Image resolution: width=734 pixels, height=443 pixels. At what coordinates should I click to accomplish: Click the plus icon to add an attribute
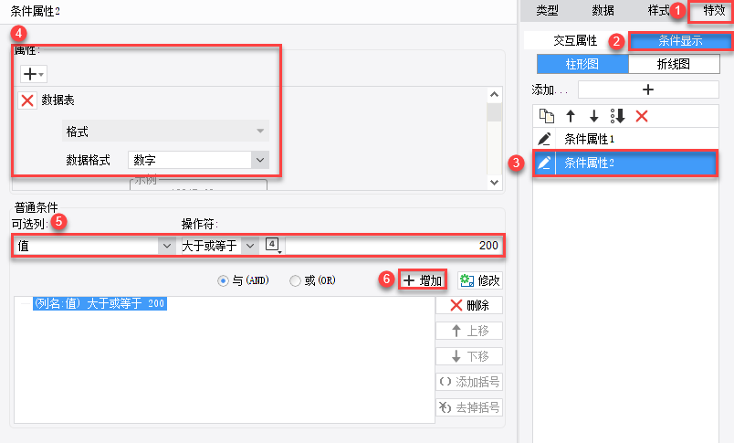(x=33, y=74)
